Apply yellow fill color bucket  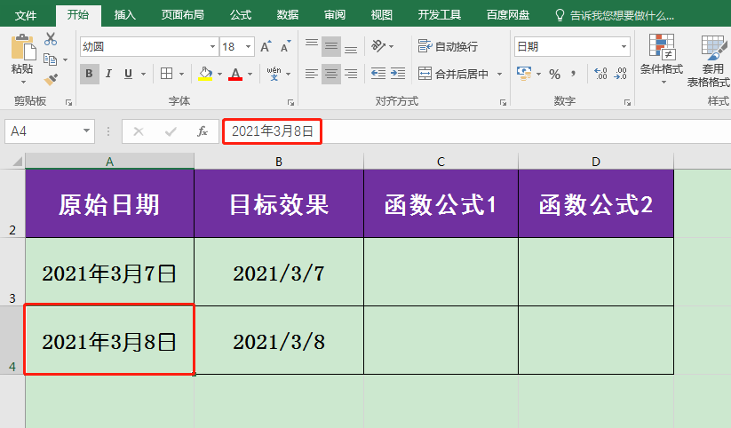[x=205, y=74]
